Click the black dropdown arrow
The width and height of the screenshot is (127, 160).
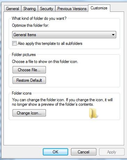(x=113, y=35)
